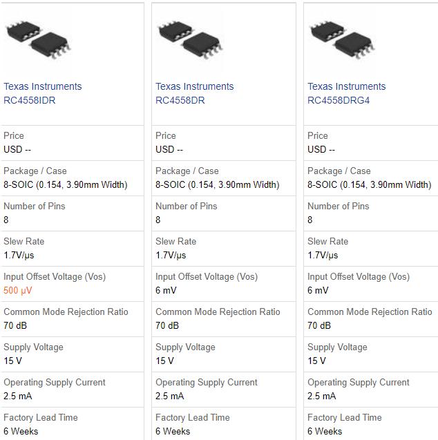Image resolution: width=438 pixels, height=440 pixels.
Task: Click the 6 mV value under RC4558DR
Action: point(166,291)
